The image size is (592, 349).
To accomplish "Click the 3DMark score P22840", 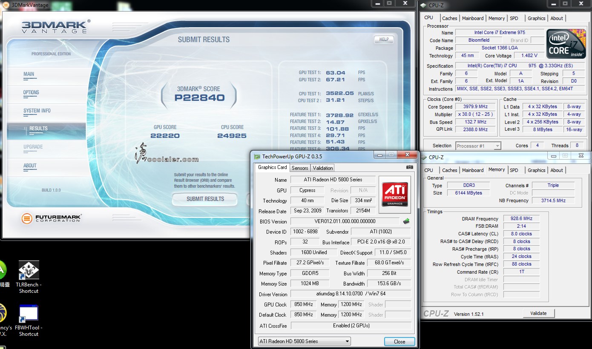I will [x=199, y=98].
